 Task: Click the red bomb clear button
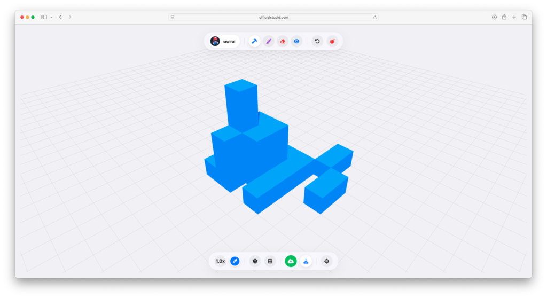[332, 41]
